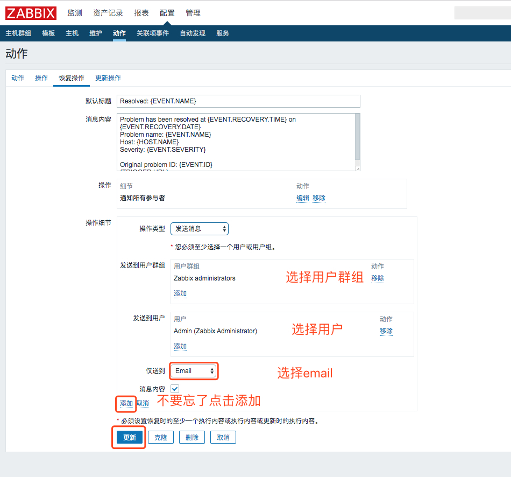Screen dimensions: 511x477
Task: Go to 主机 submenu
Action: (72, 33)
